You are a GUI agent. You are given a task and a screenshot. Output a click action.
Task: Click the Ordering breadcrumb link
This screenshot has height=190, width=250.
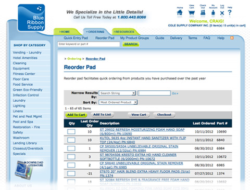[74, 59]
